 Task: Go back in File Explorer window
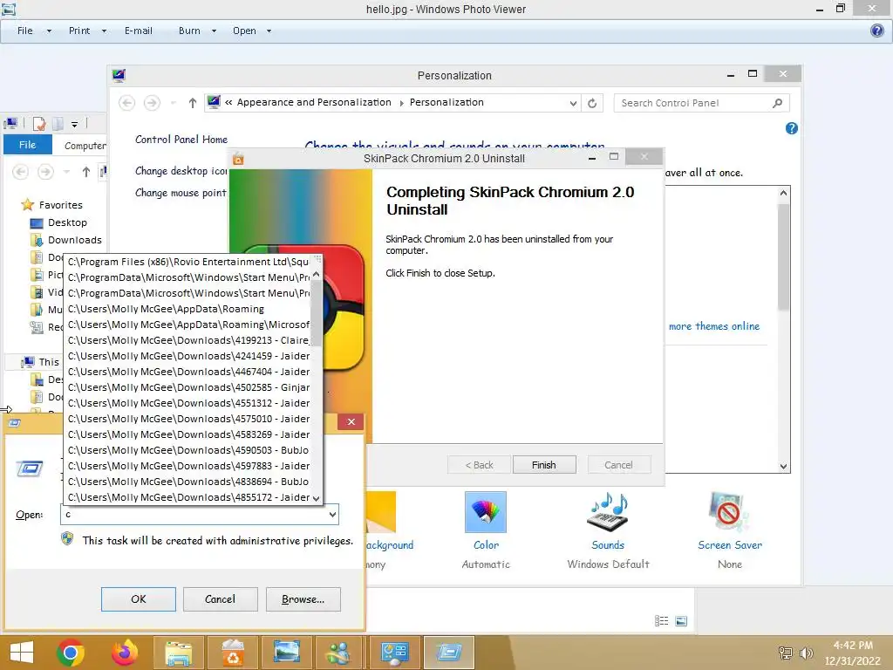[x=21, y=172]
